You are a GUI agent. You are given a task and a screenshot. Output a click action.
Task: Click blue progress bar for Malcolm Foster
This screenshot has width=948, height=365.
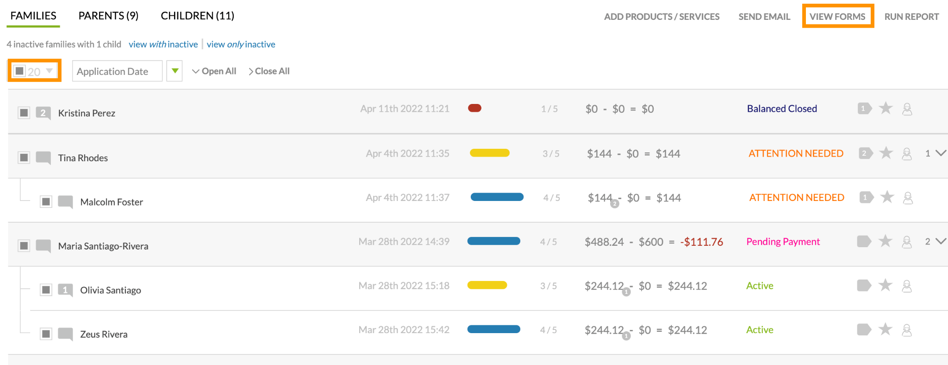click(x=497, y=197)
